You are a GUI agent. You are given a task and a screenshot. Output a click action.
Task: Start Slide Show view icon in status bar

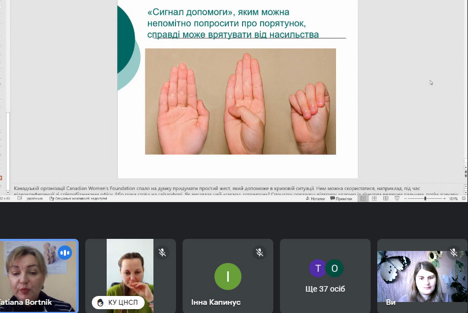397,199
